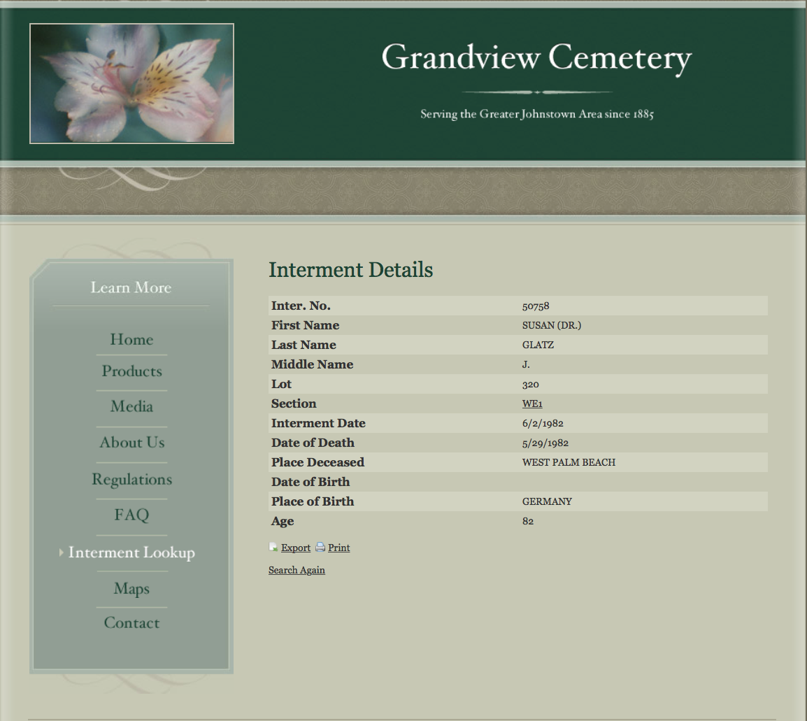The height and width of the screenshot is (721, 807).
Task: Open the Maps page
Action: point(131,589)
